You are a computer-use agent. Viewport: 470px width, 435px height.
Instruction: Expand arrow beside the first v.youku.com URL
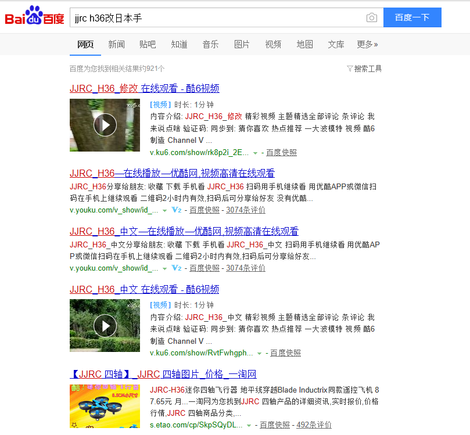(x=164, y=211)
